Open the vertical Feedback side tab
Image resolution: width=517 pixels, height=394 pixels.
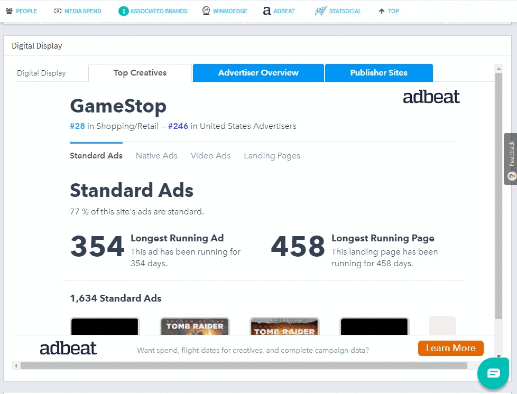pos(511,159)
